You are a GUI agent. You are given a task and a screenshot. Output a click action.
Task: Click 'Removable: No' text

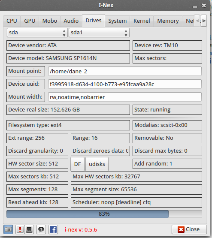[154, 138]
